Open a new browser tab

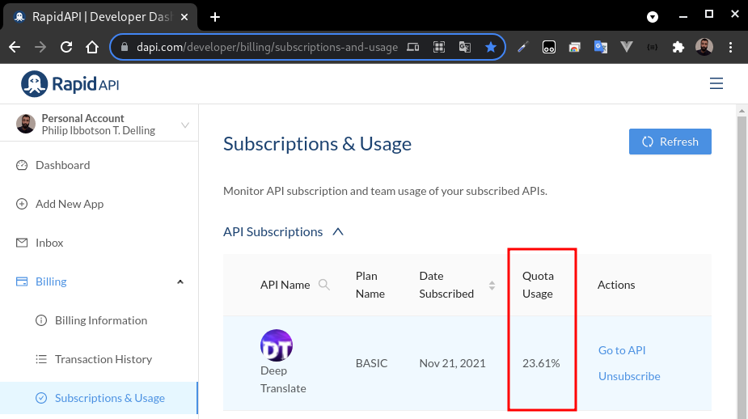(x=215, y=17)
